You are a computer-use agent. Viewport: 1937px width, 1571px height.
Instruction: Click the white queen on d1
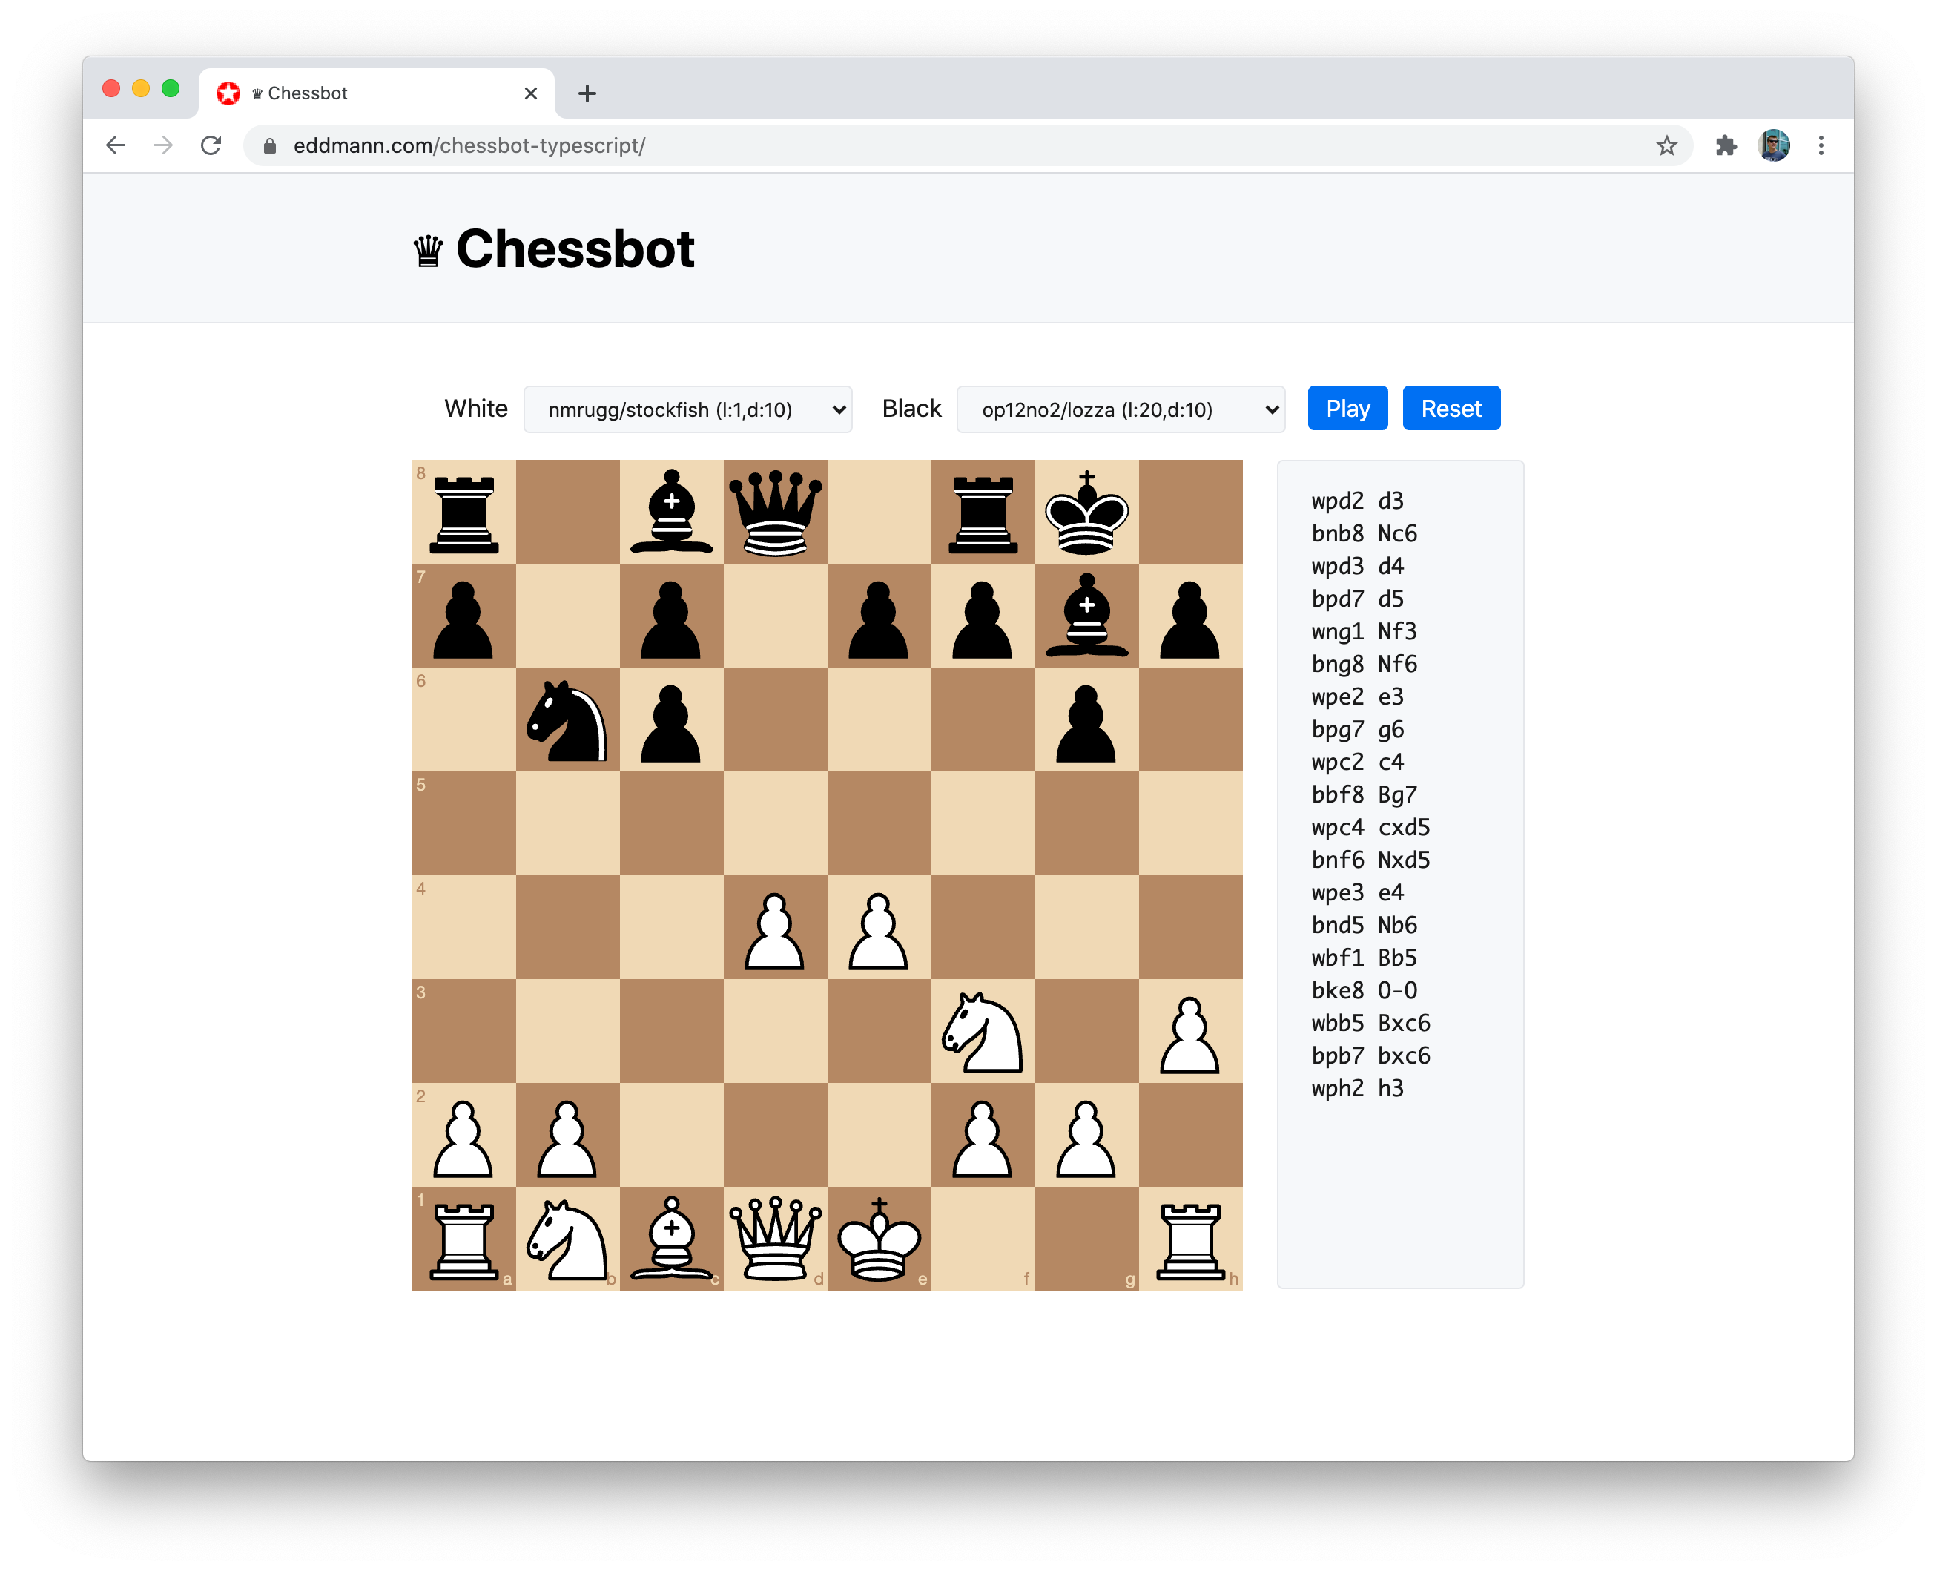coord(776,1239)
